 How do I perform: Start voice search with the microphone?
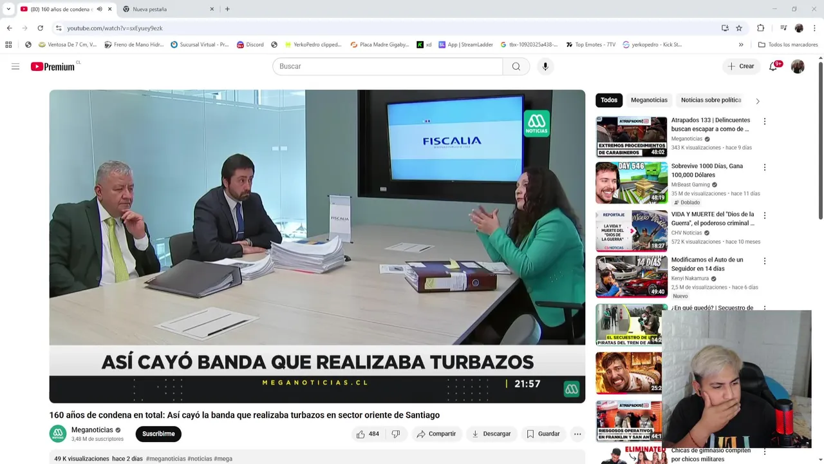545,66
